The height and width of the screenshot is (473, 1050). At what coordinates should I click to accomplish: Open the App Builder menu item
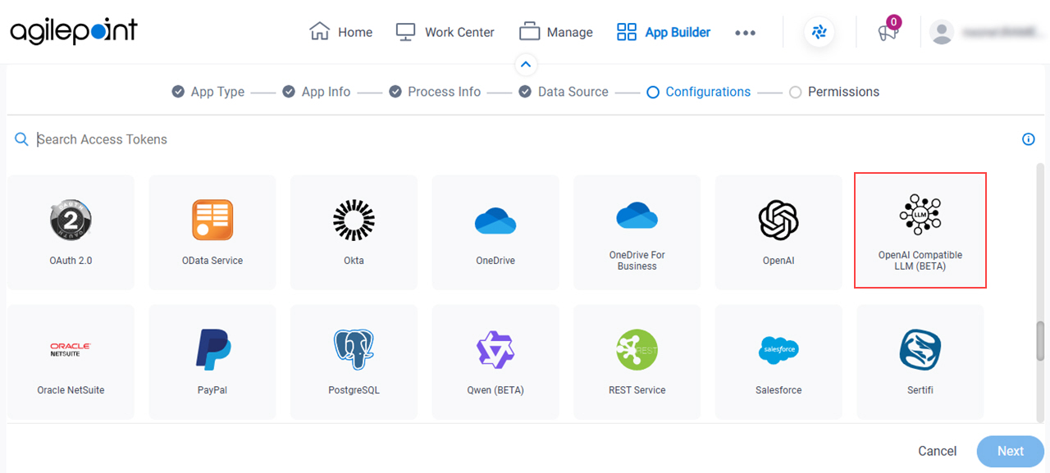tap(664, 32)
